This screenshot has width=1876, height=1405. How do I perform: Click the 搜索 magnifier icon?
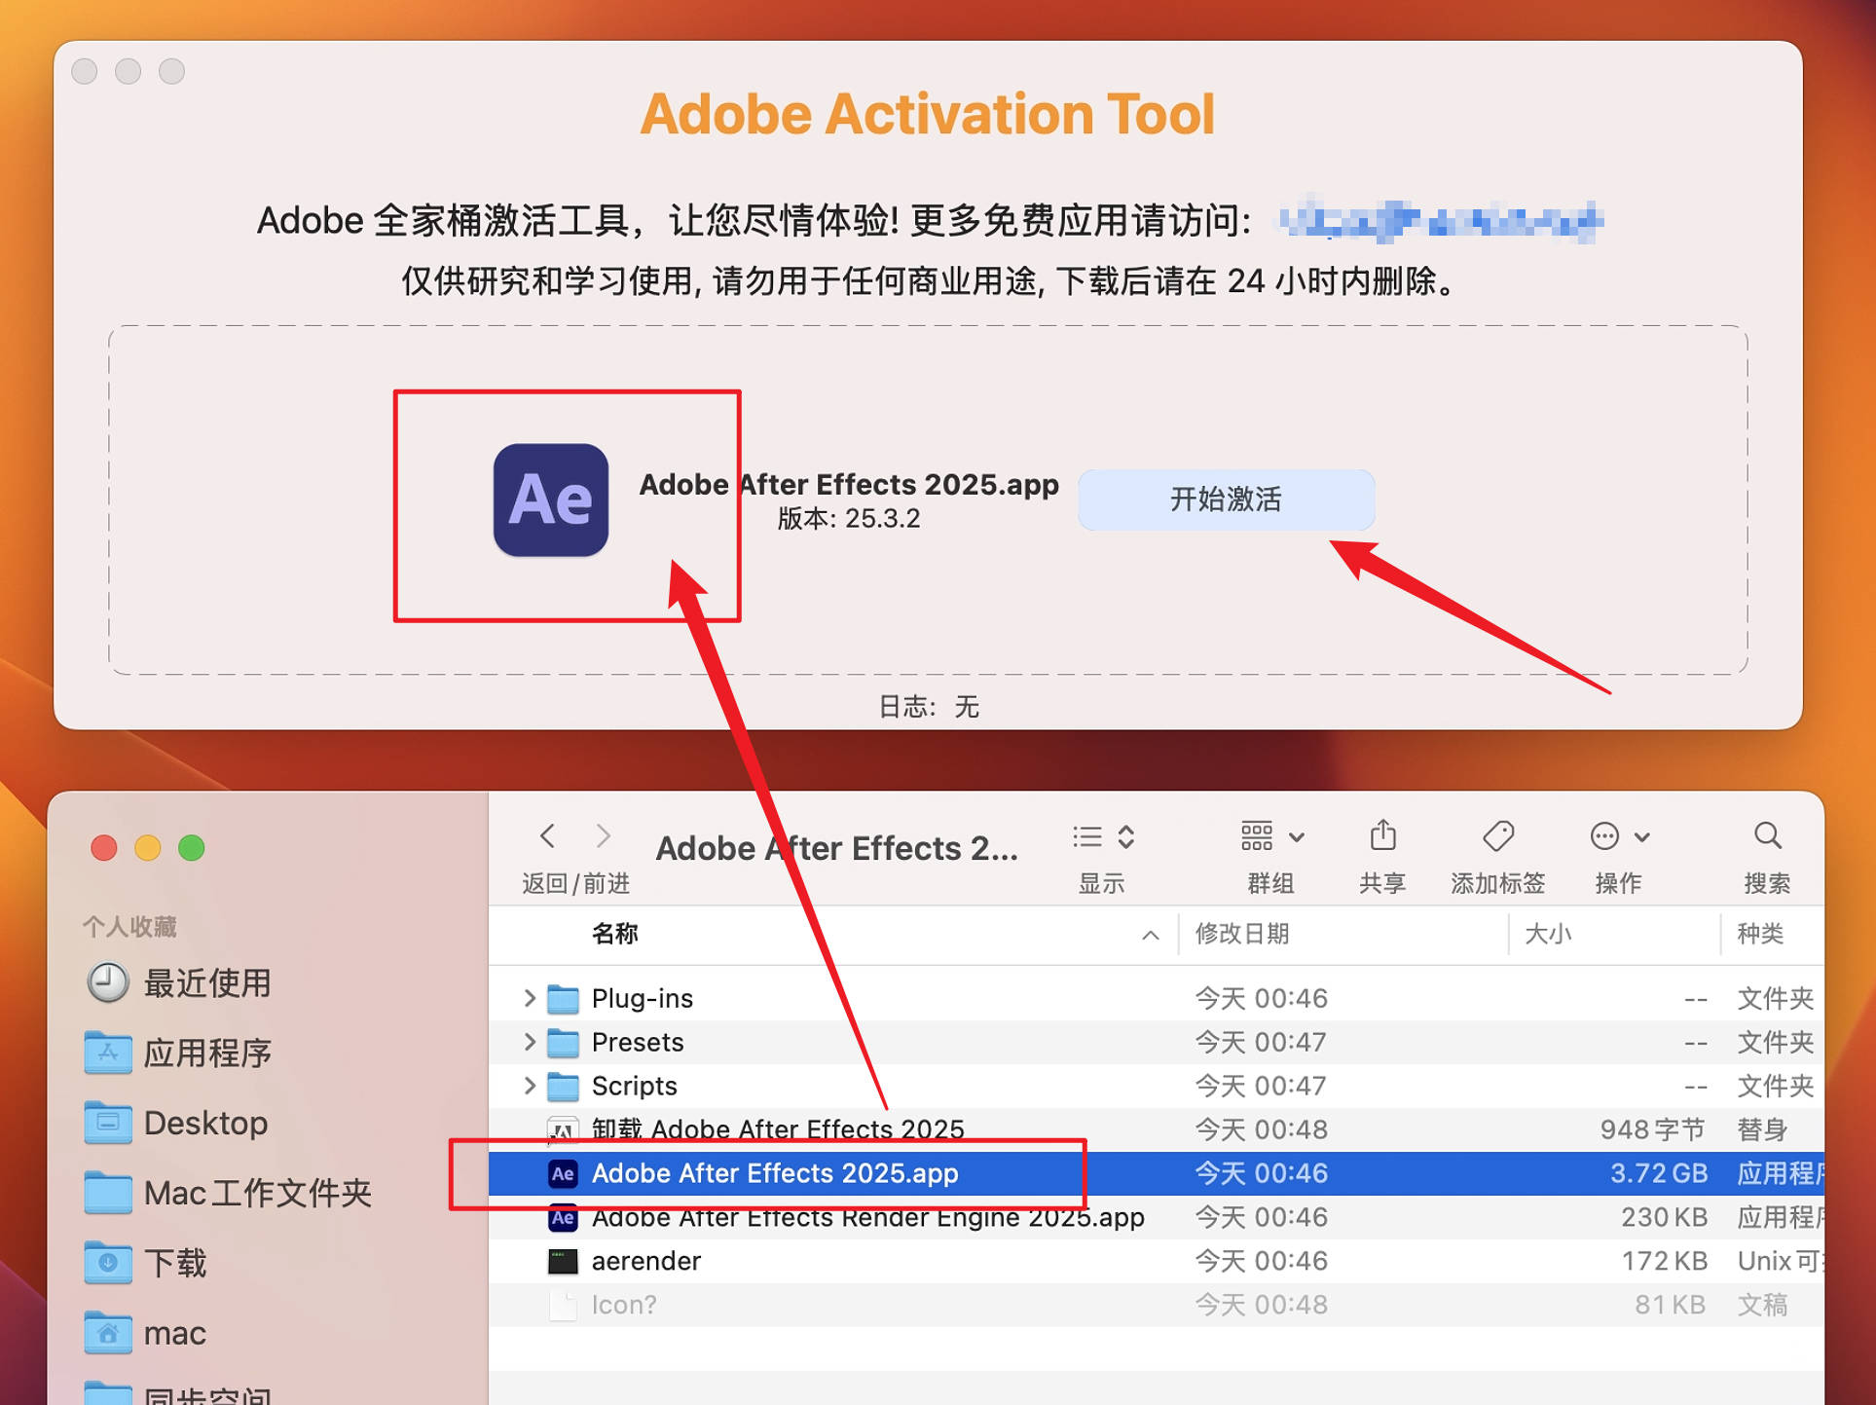[x=1767, y=835]
